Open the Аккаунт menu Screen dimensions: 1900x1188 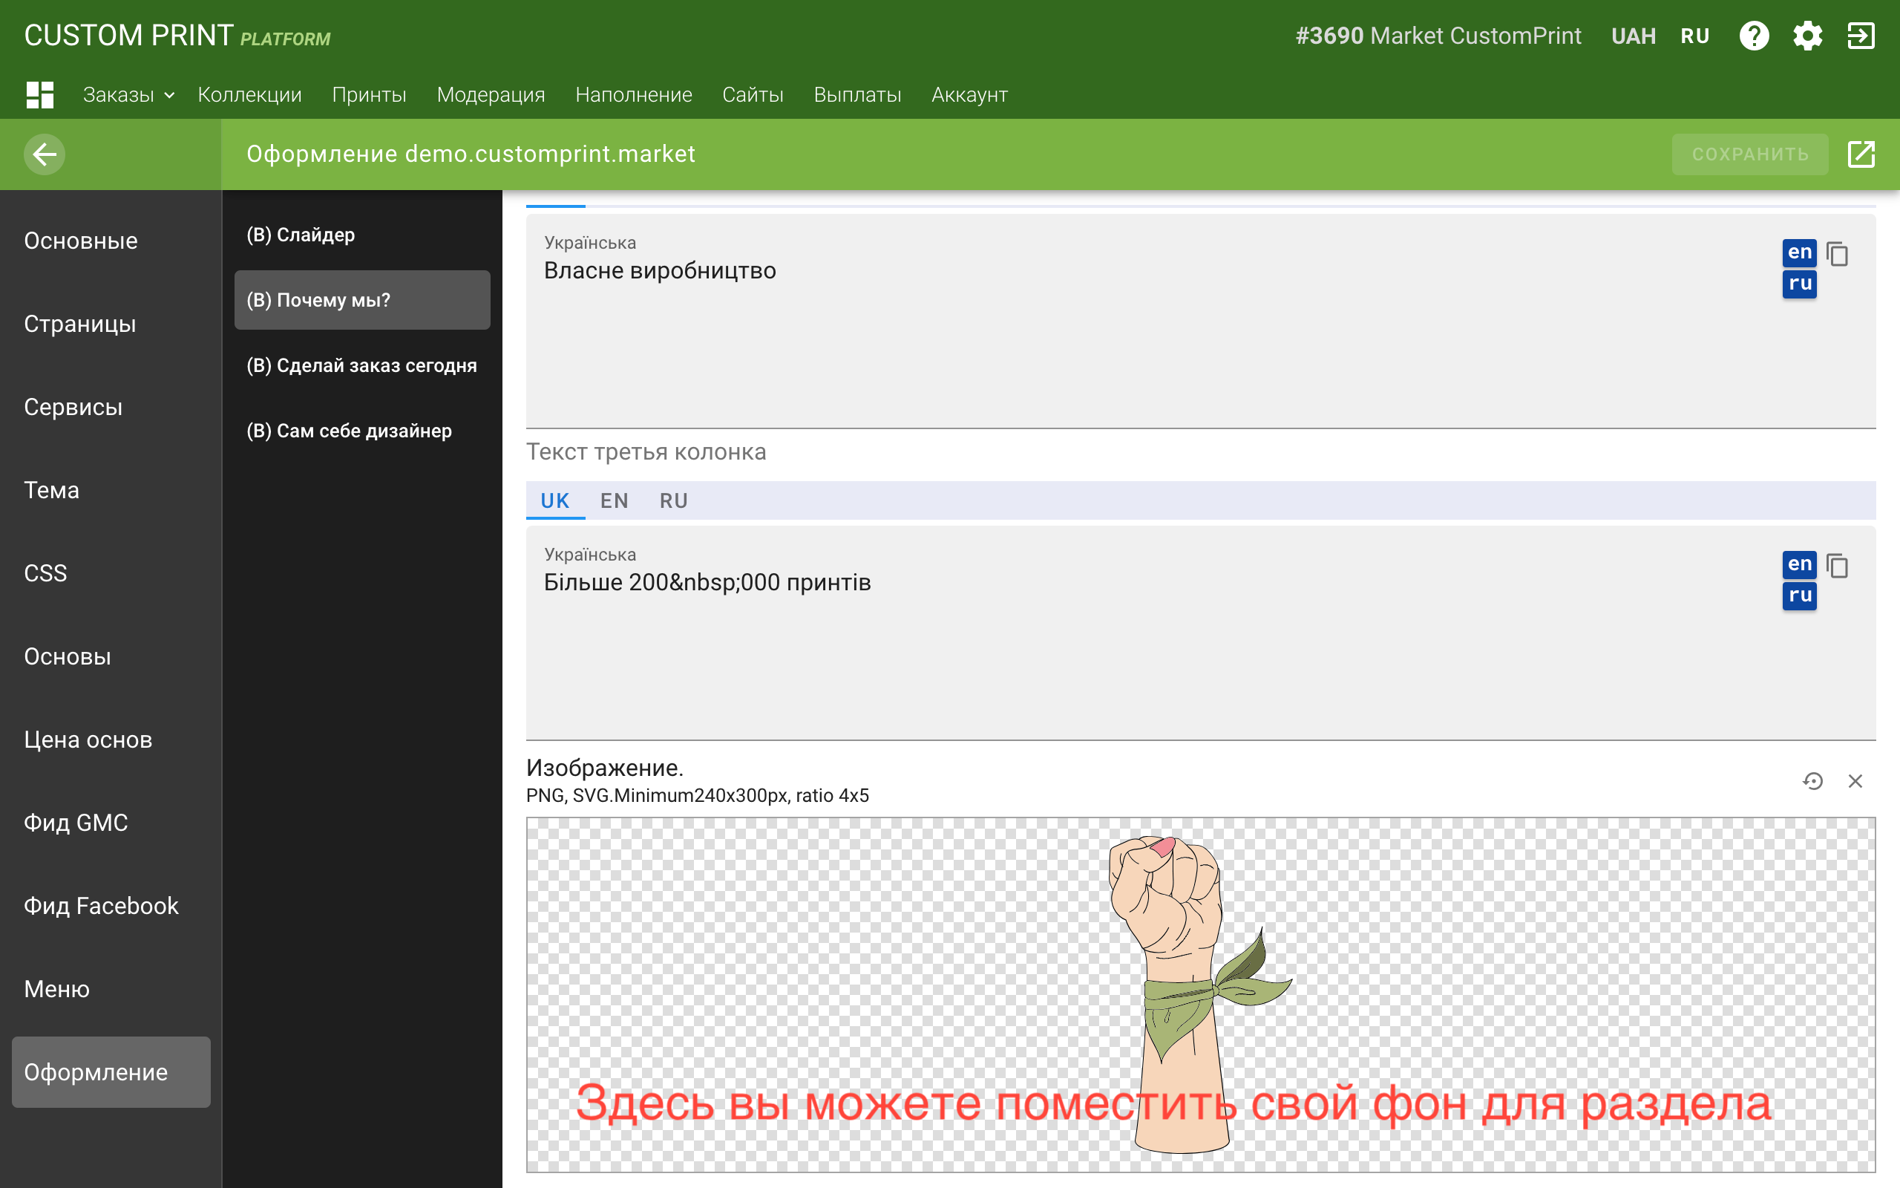coord(969,94)
